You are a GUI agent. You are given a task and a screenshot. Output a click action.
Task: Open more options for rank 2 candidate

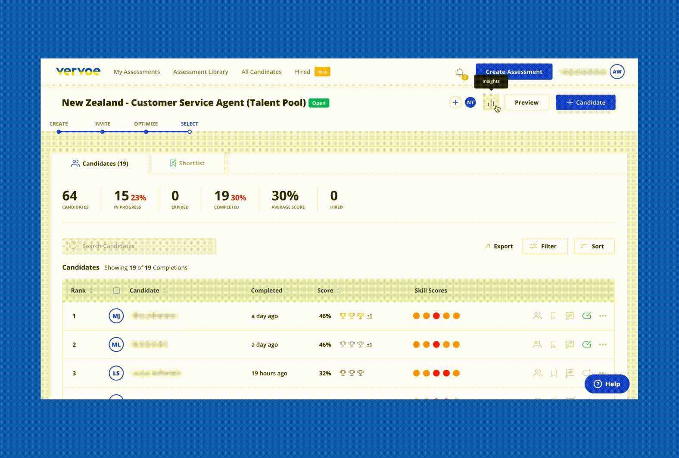point(603,344)
